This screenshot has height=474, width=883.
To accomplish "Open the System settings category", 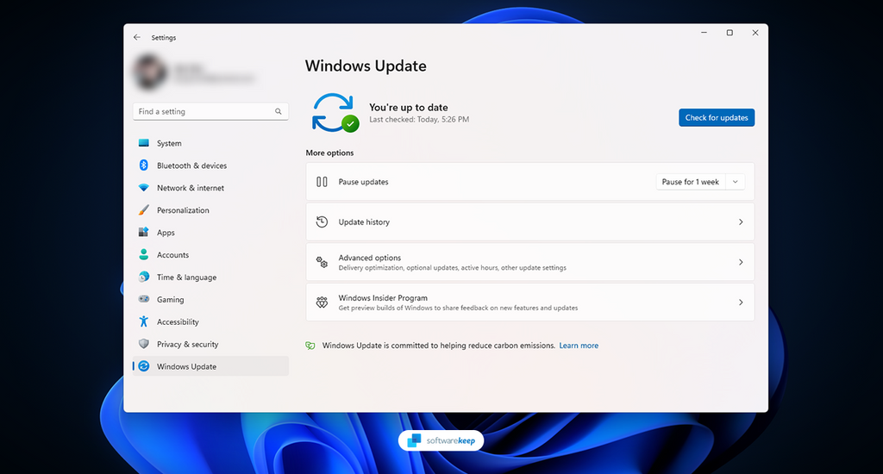I will tap(210, 143).
